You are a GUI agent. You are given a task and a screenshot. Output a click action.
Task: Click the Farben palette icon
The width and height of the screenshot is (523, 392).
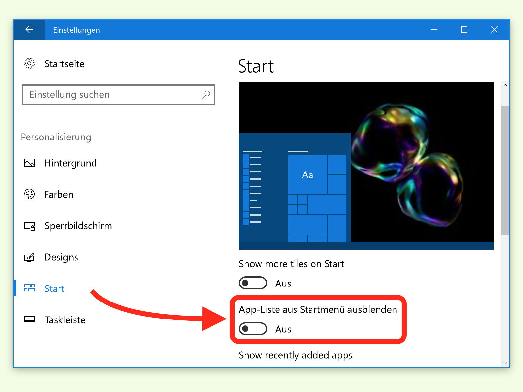click(29, 194)
